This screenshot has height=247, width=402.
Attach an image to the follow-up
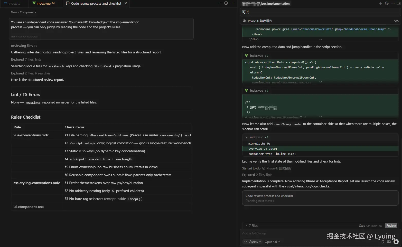(x=389, y=242)
